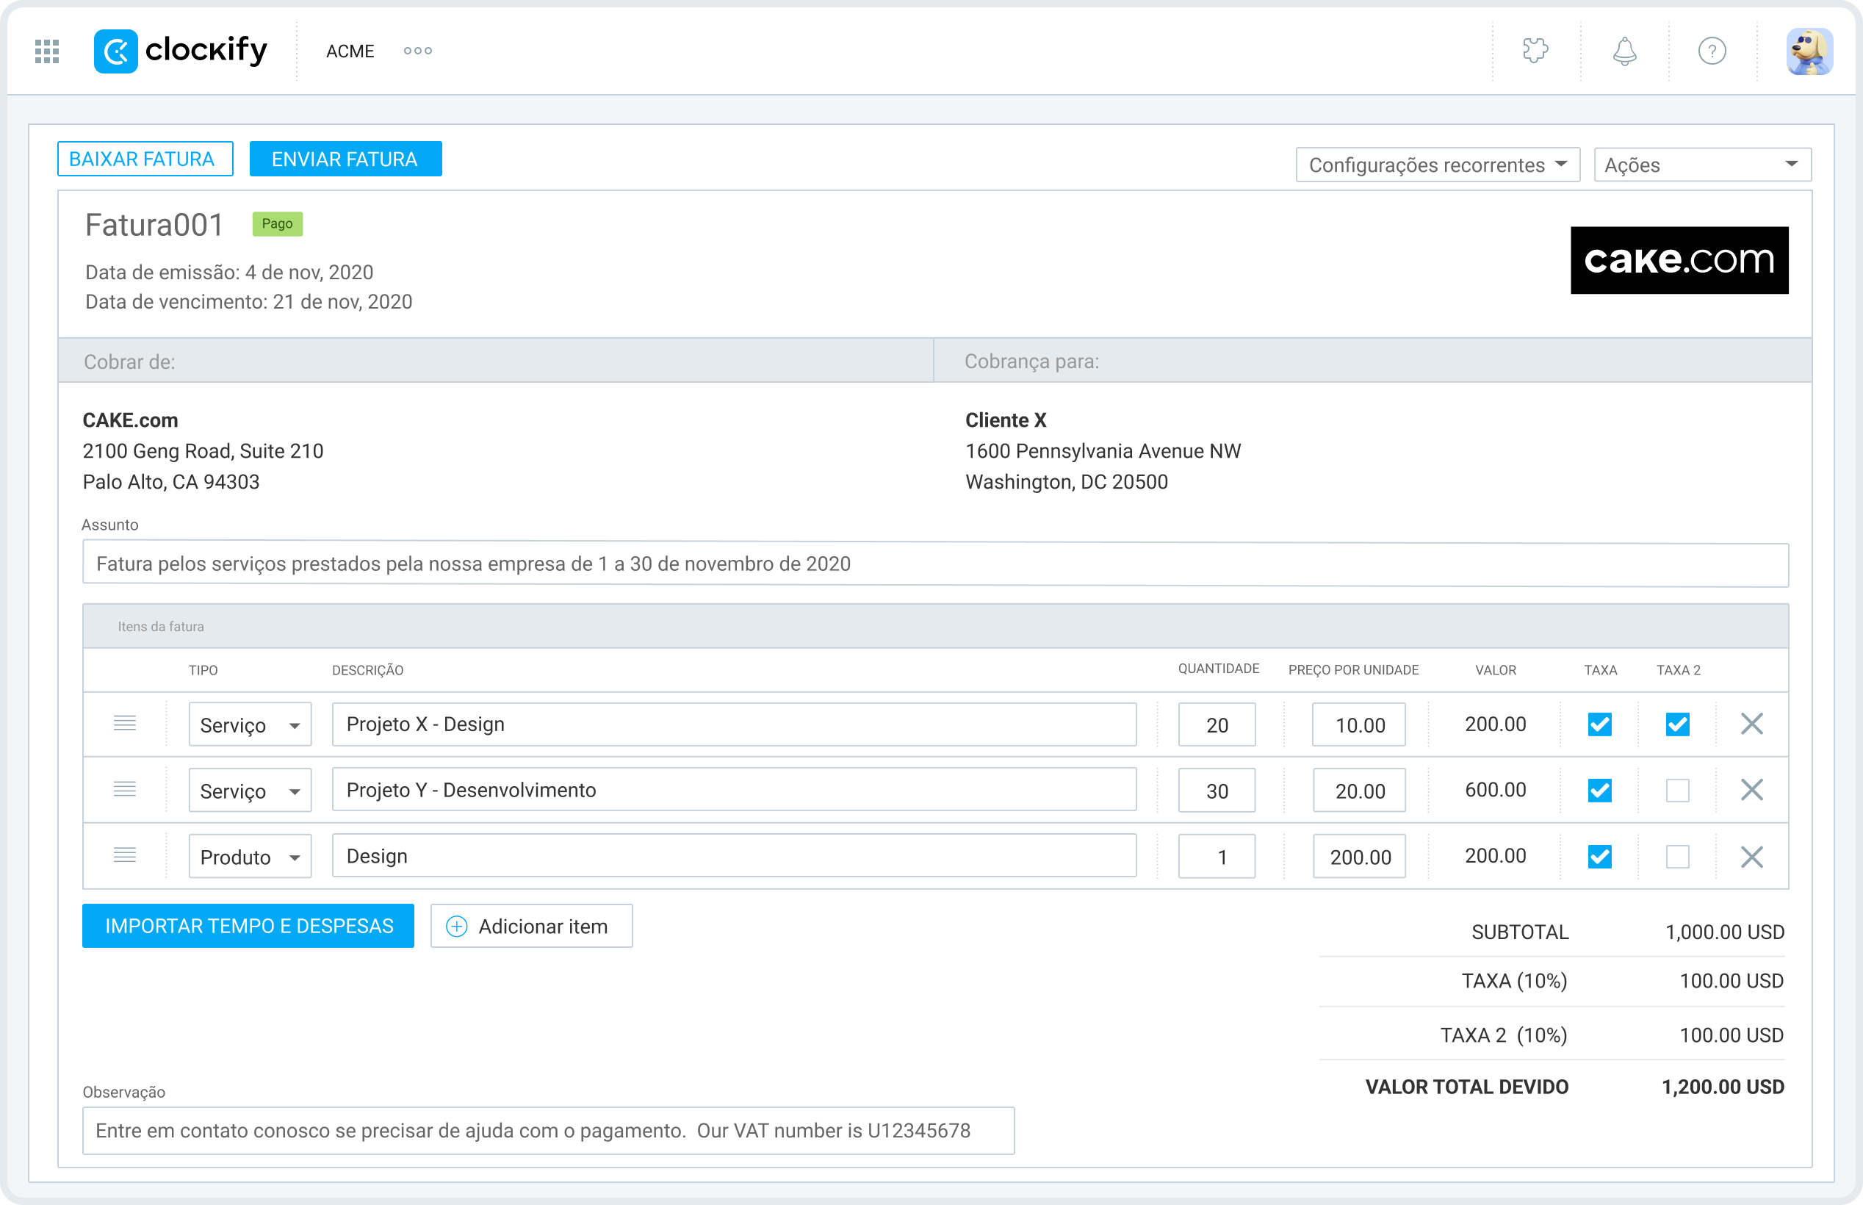This screenshot has height=1205, width=1863.
Task: Uncheck Taxa 2 for Projeto X - Design
Action: coord(1678,724)
